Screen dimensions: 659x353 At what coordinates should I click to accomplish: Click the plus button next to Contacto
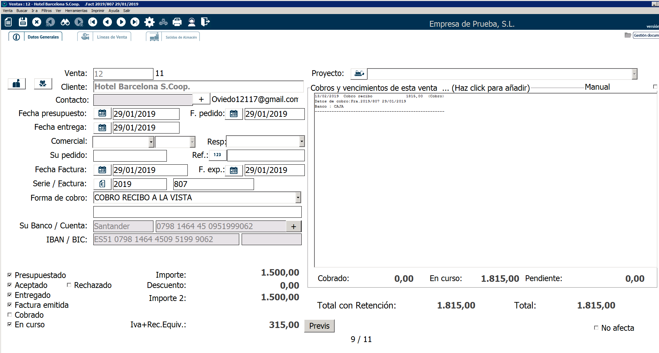pos(201,99)
